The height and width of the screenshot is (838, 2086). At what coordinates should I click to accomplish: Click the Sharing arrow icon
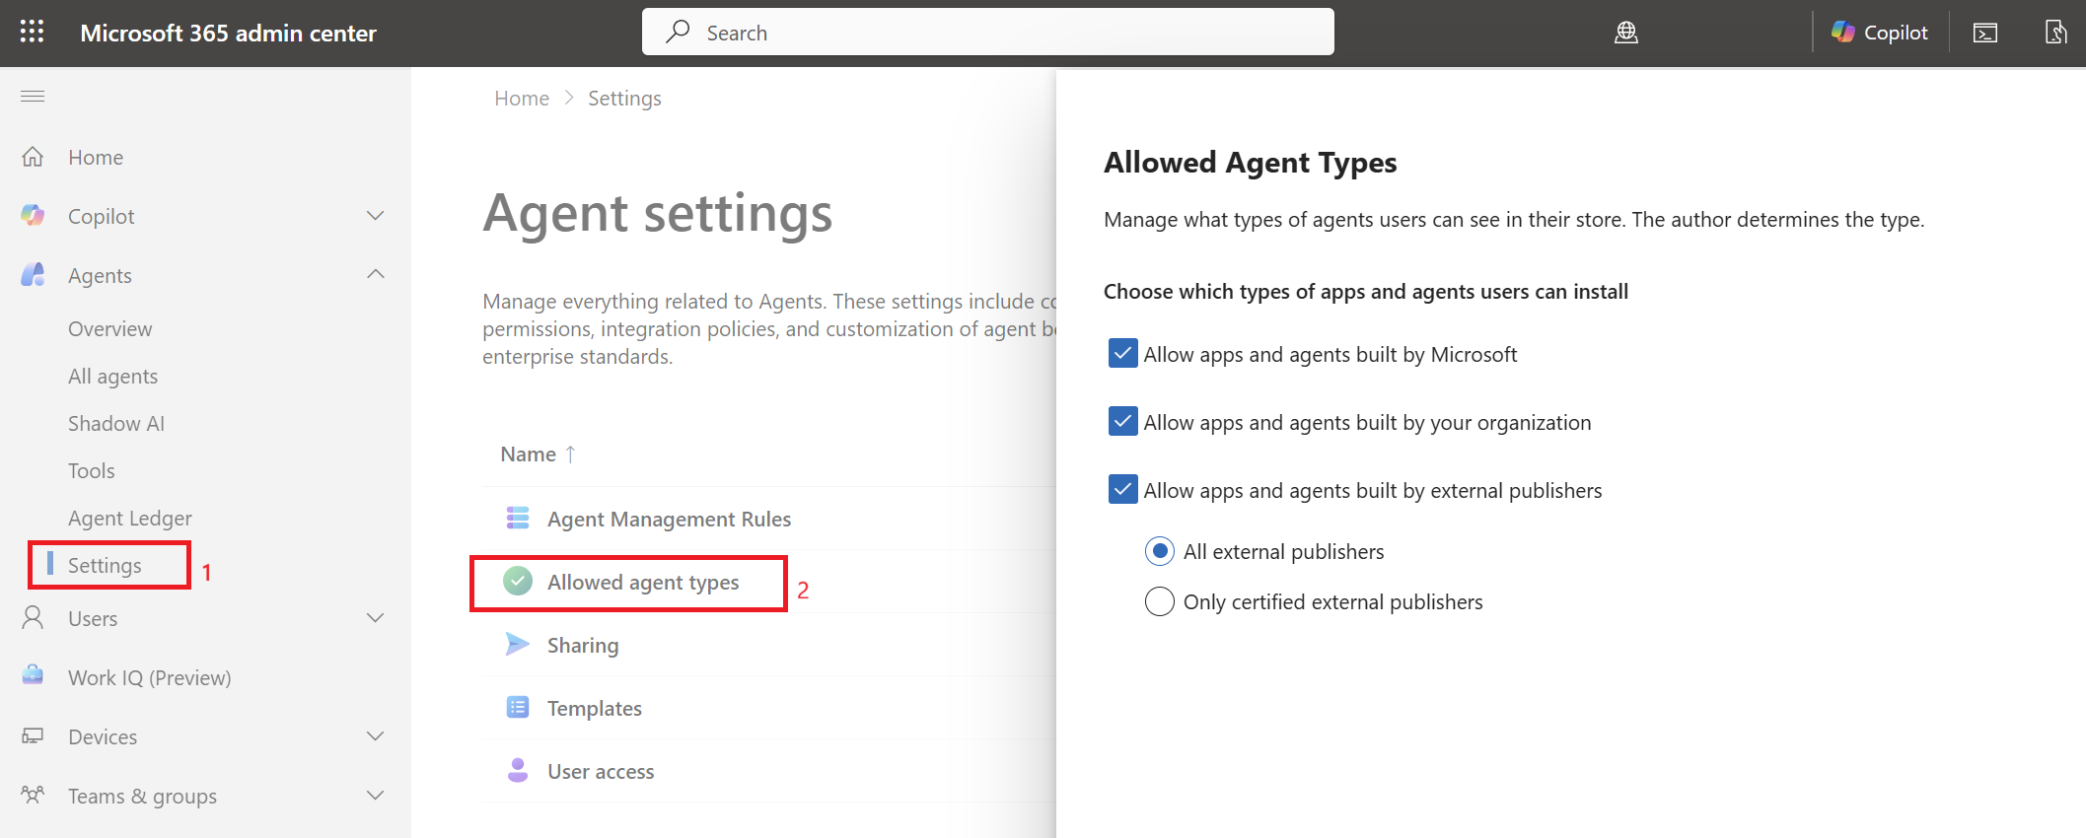coord(518,644)
